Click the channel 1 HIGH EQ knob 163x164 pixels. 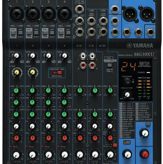click(x=16, y=91)
